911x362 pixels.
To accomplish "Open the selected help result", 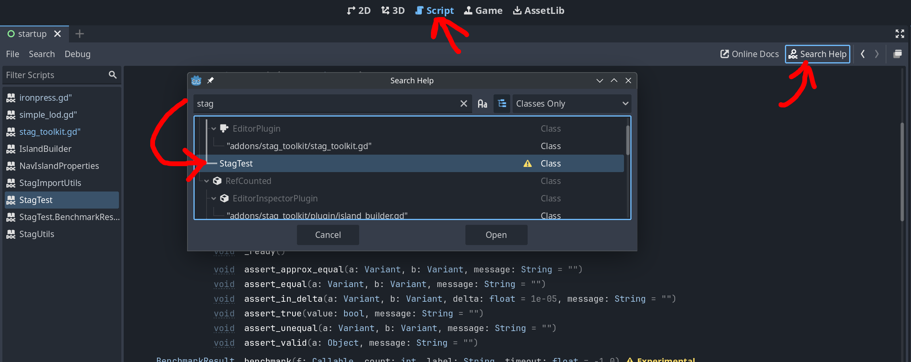I will (496, 235).
